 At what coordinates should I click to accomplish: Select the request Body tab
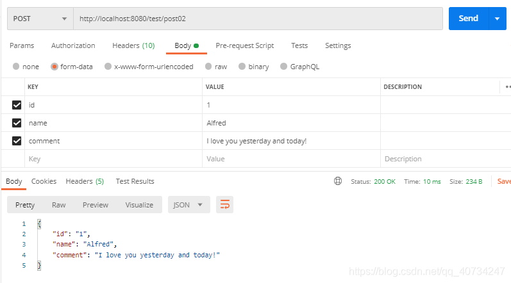(187, 45)
